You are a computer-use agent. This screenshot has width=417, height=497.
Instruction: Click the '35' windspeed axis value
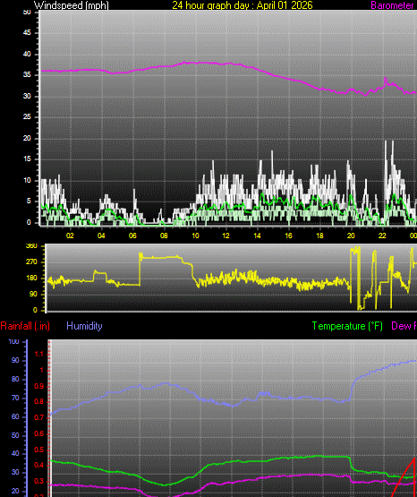(27, 75)
